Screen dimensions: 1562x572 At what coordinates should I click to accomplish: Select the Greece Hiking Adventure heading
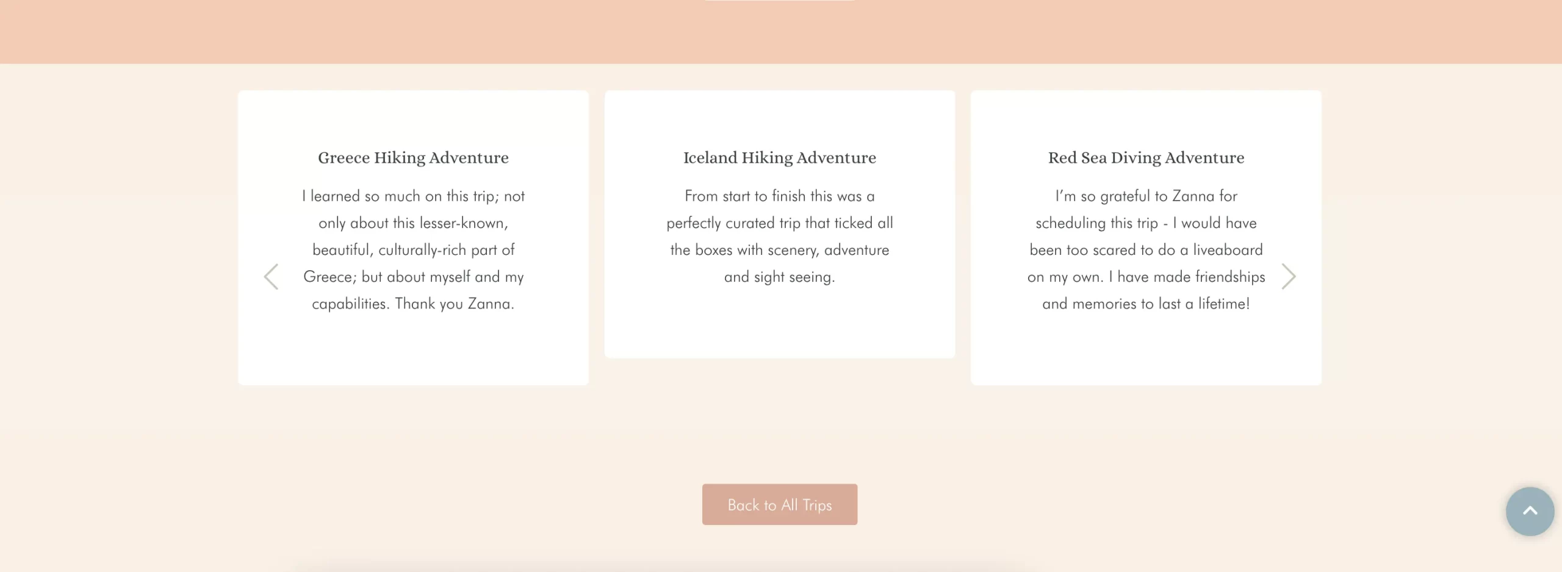pyautogui.click(x=413, y=158)
